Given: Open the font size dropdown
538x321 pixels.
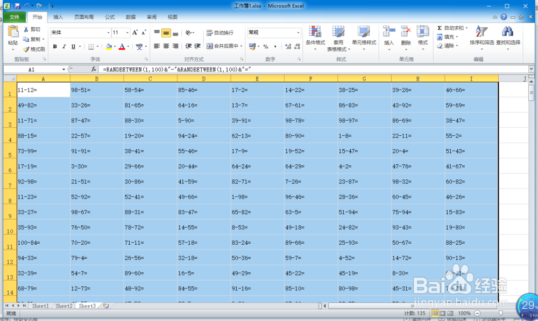Looking at the screenshot, I should click(128, 33).
